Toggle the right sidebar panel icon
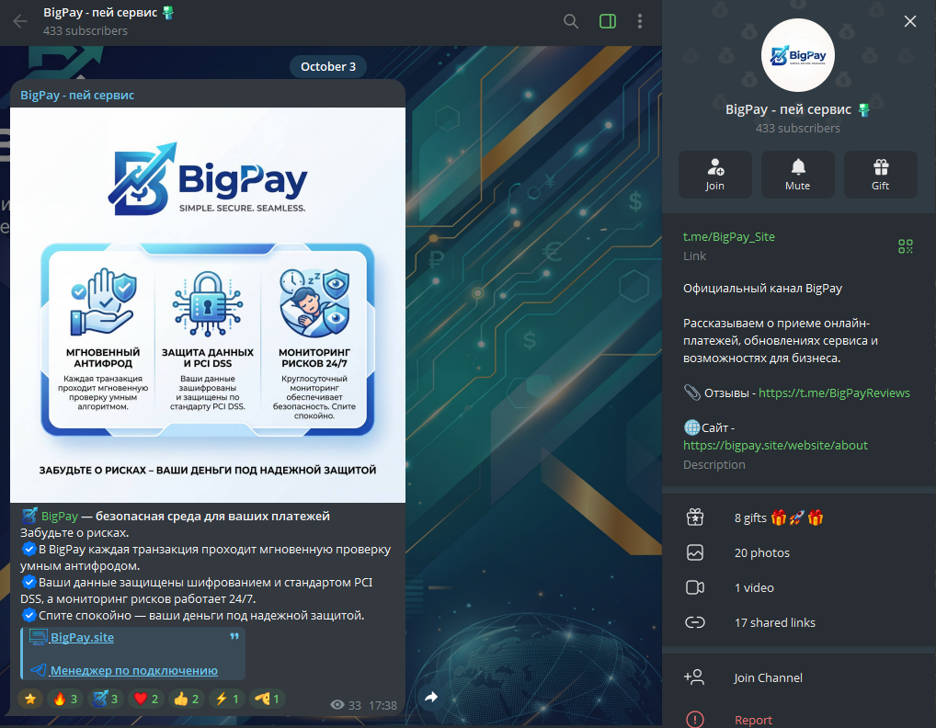 [x=608, y=21]
